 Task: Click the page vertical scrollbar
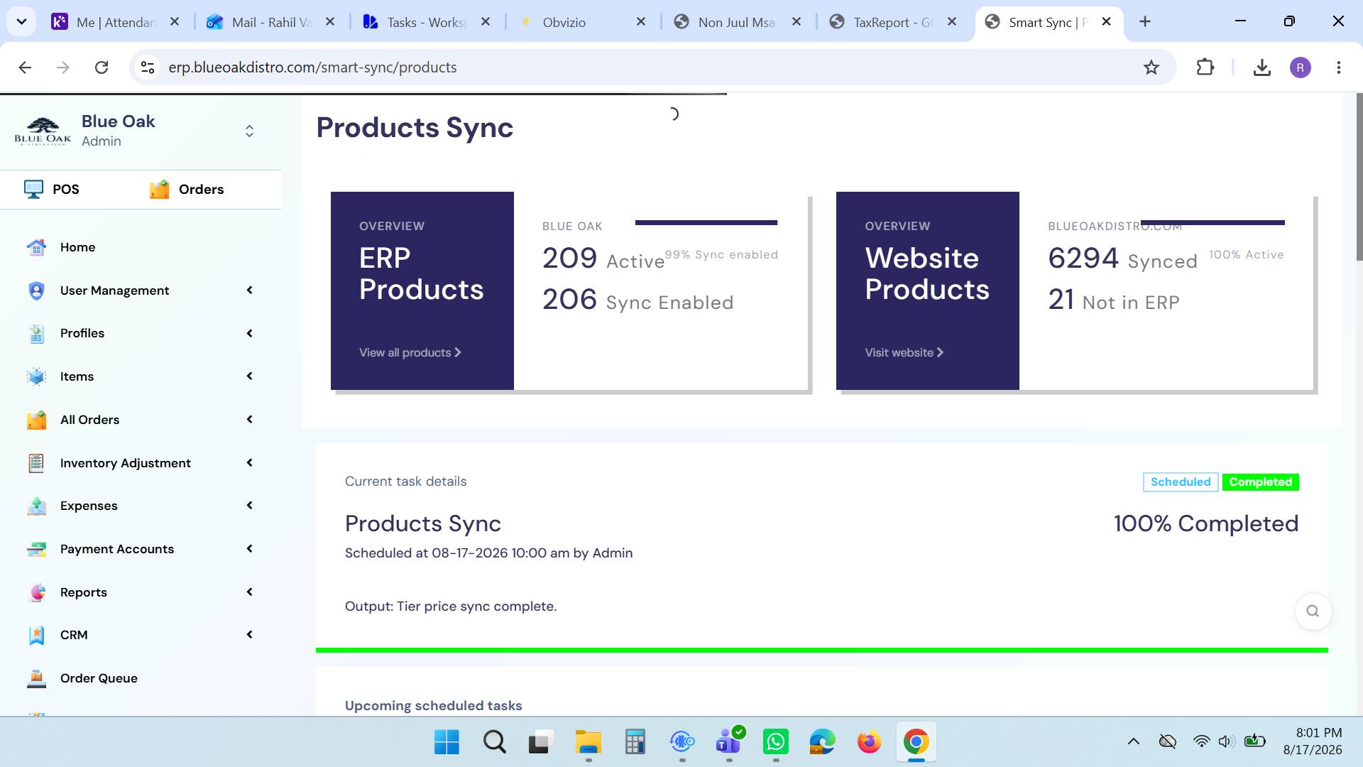[x=1359, y=176]
